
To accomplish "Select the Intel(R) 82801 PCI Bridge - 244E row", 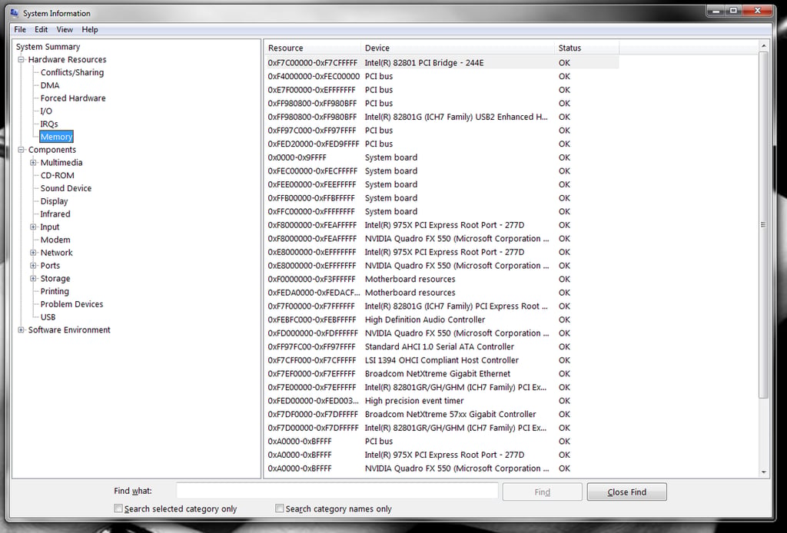I will point(442,63).
